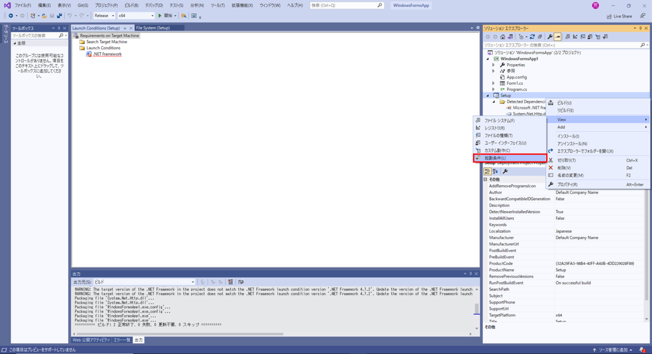Click the undo icon in main toolbar
This screenshot has width=652, height=354.
pyautogui.click(x=70, y=16)
